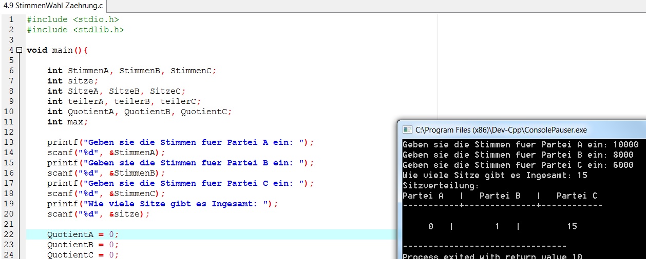Click the int sitze; declaration
This screenshot has height=259, width=646.
tap(72, 81)
